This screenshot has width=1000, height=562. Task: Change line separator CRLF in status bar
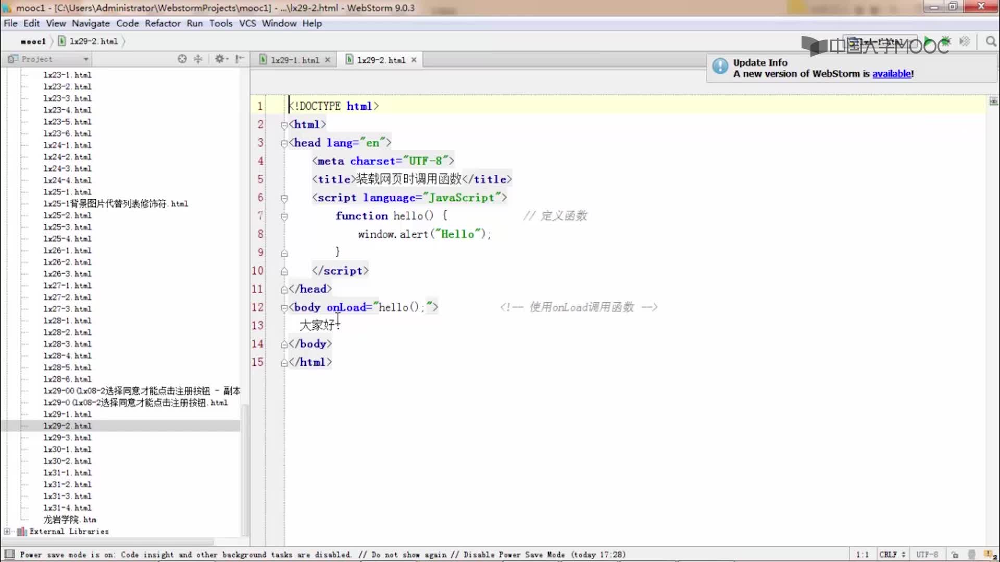pos(892,555)
